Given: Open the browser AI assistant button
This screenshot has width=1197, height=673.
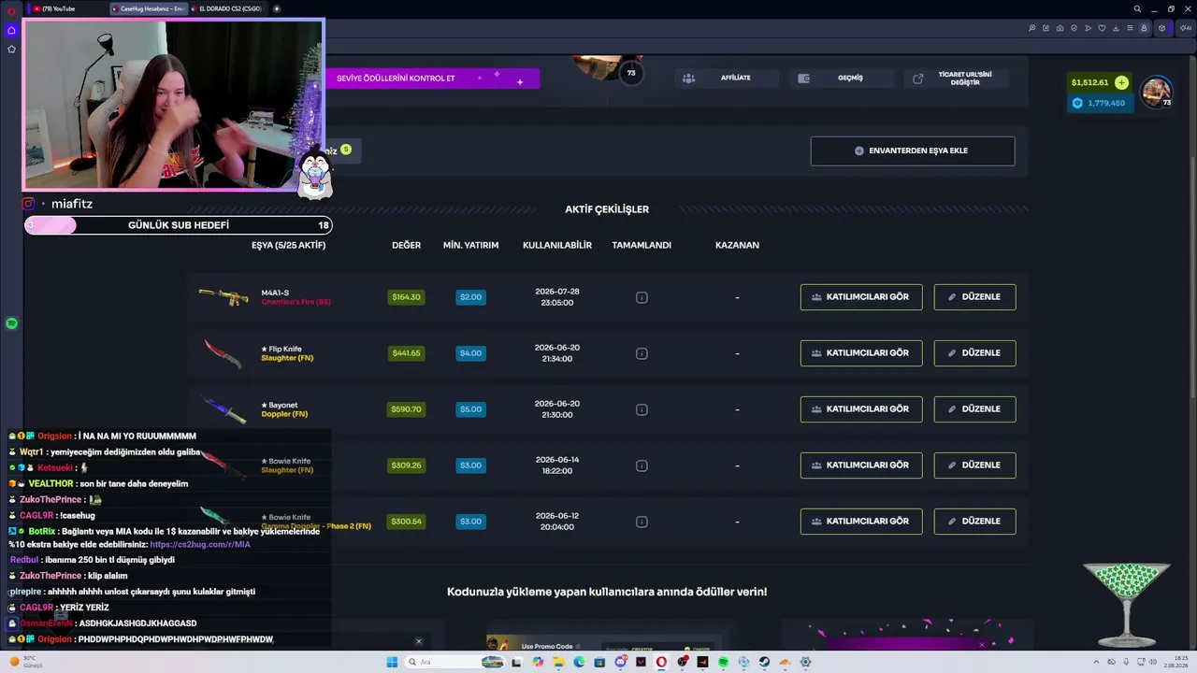Looking at the screenshot, I should pos(1185,28).
